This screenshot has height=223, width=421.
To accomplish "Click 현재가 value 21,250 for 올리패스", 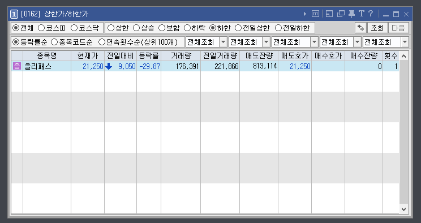I will click(93, 66).
